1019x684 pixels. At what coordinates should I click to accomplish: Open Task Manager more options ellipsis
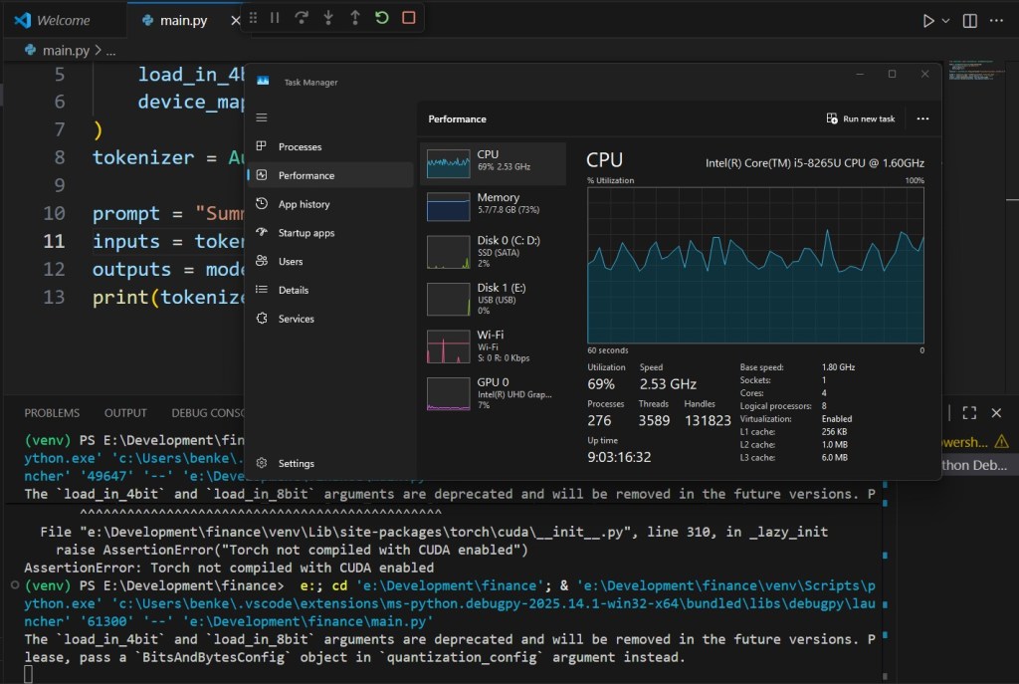click(922, 119)
